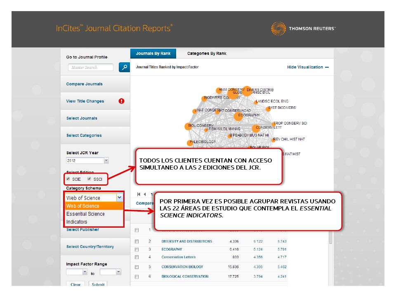Check the row 1 journal checkbox
The image size is (396, 297).
pos(137,230)
